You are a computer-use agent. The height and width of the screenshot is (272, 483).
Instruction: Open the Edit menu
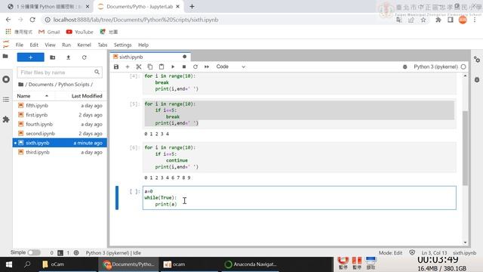[x=34, y=45]
